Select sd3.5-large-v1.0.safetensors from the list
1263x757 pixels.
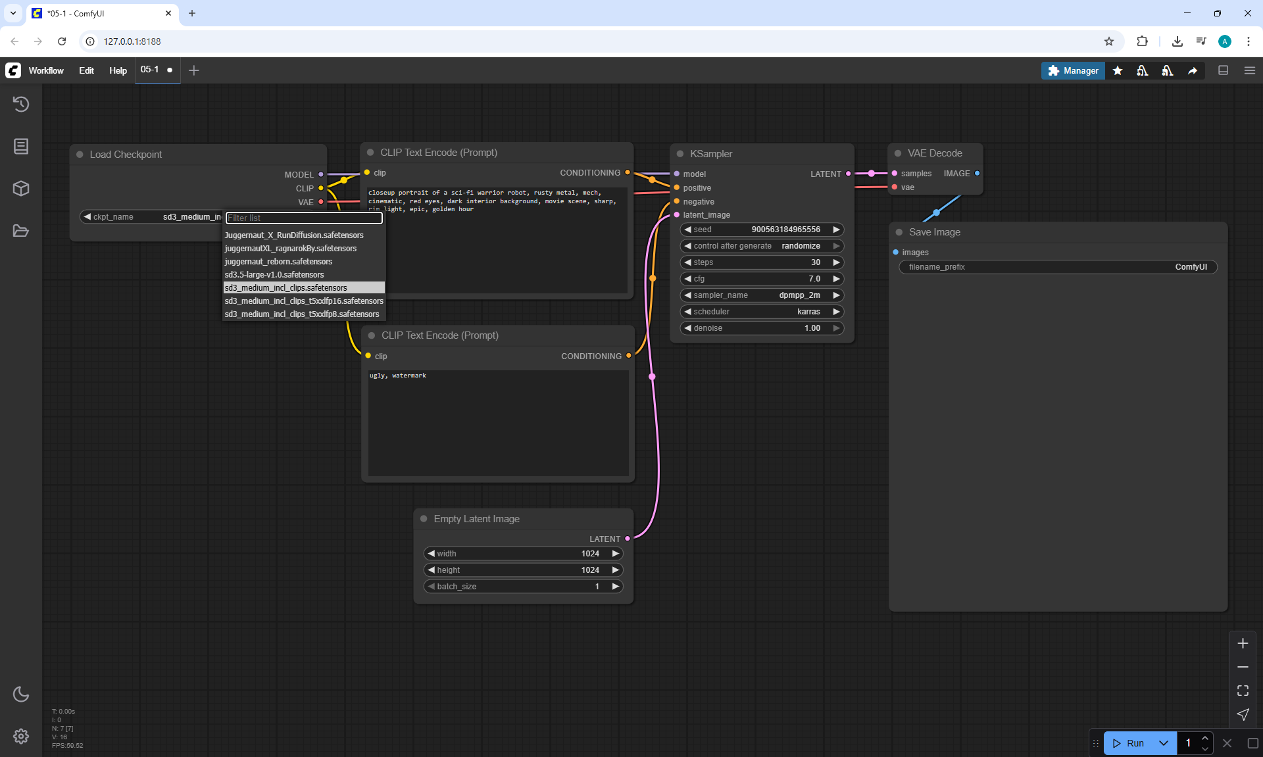[274, 275]
